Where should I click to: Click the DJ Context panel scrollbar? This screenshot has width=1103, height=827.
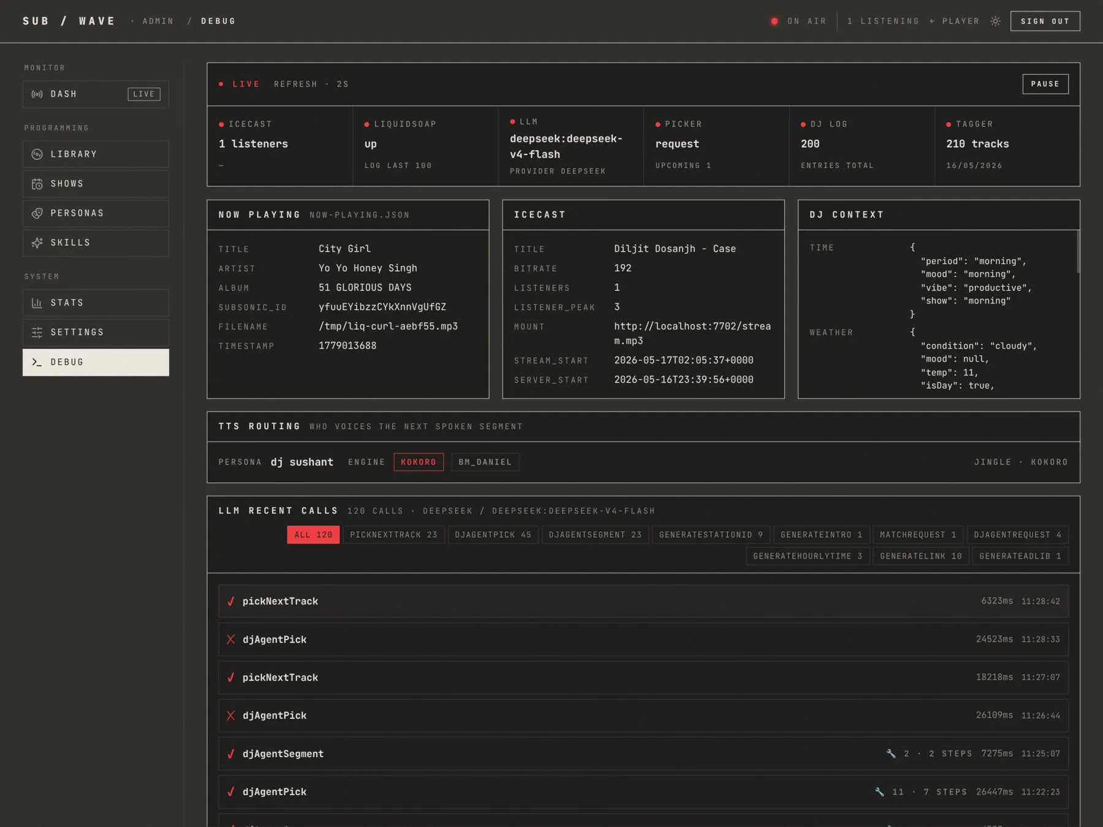pyautogui.click(x=1078, y=252)
